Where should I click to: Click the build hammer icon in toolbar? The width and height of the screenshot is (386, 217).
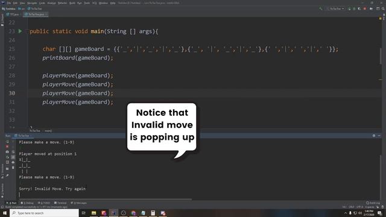click(x=320, y=8)
